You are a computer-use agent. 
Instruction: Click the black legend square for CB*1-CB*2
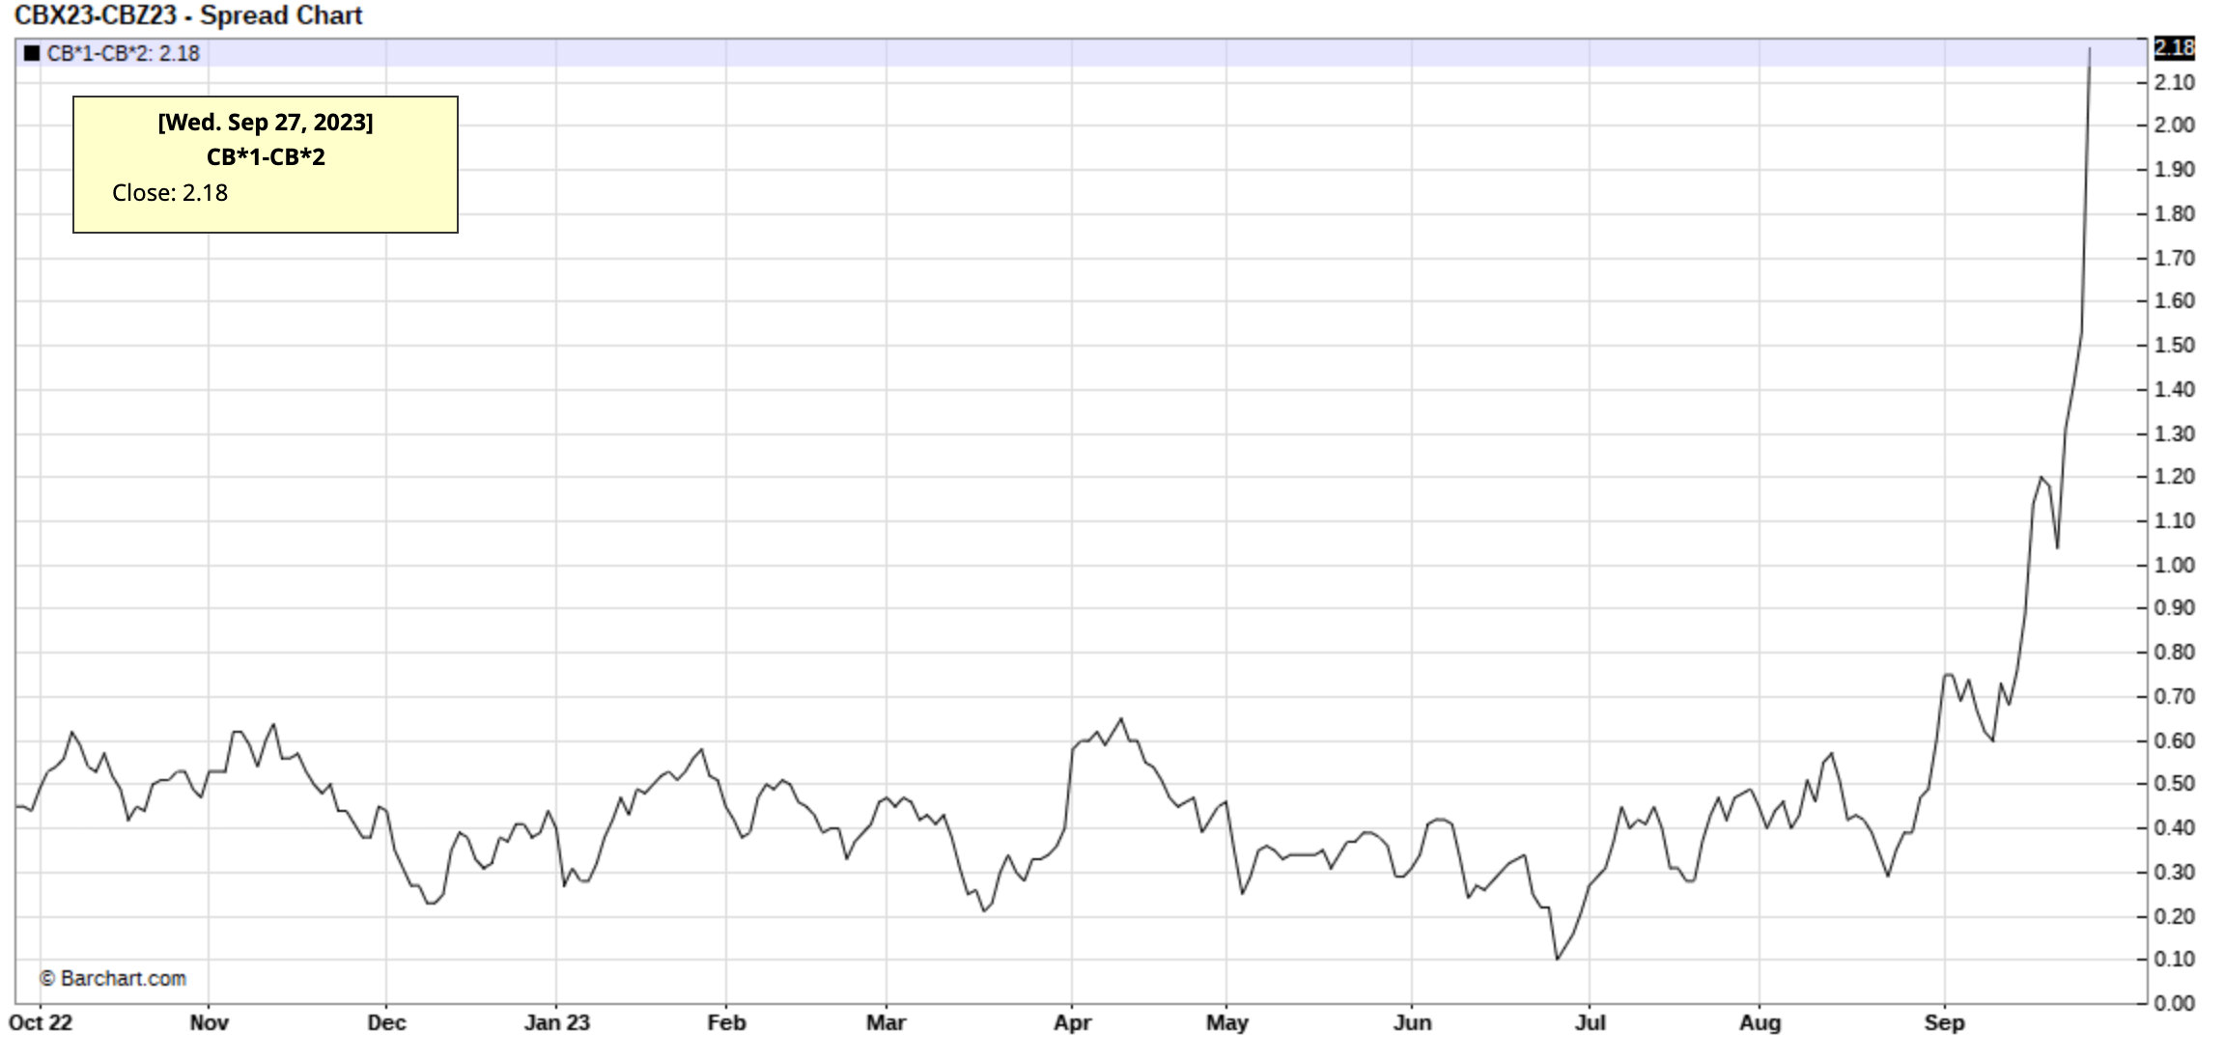[x=32, y=54]
